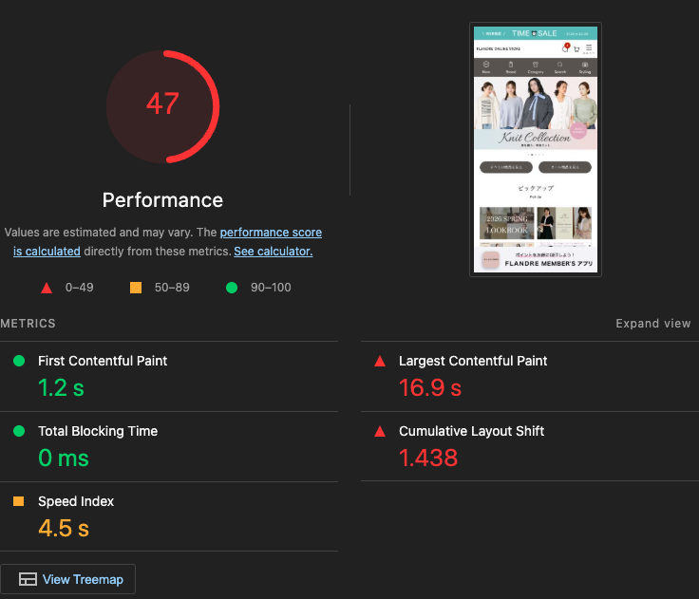Click green circle icon beside Total Blocking Time
699x599 pixels.
pos(19,431)
